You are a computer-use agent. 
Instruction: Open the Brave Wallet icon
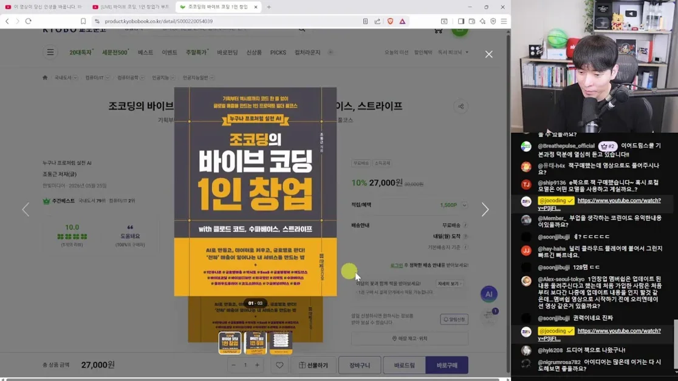click(472, 21)
